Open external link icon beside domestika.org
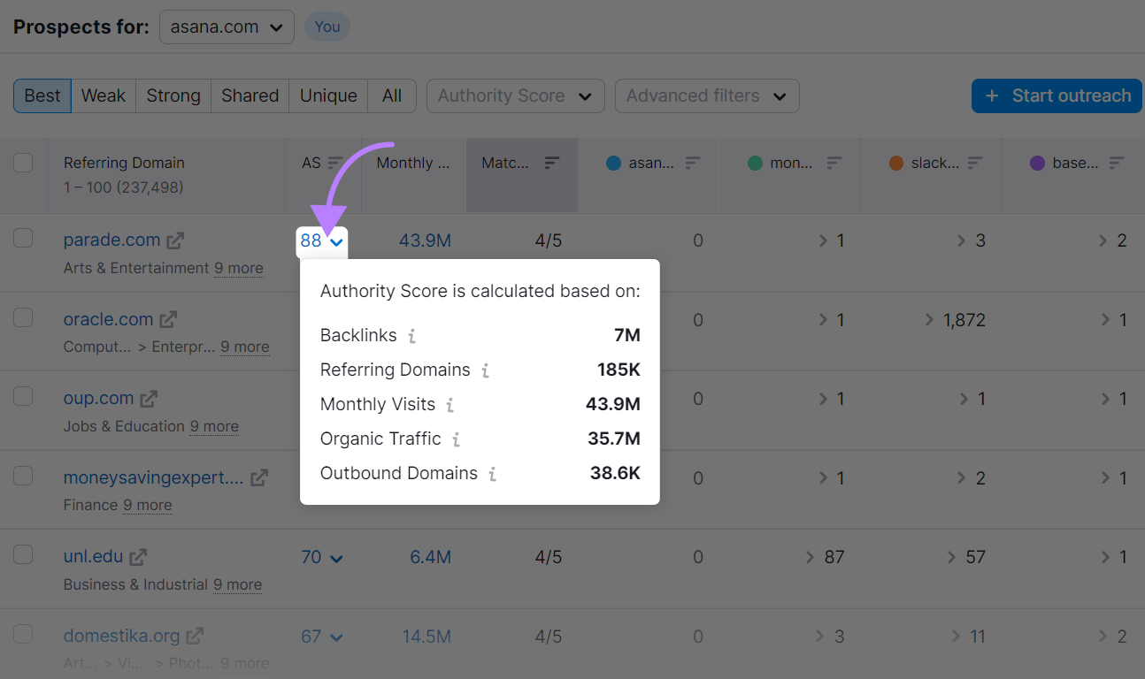This screenshot has width=1145, height=679. (x=195, y=636)
